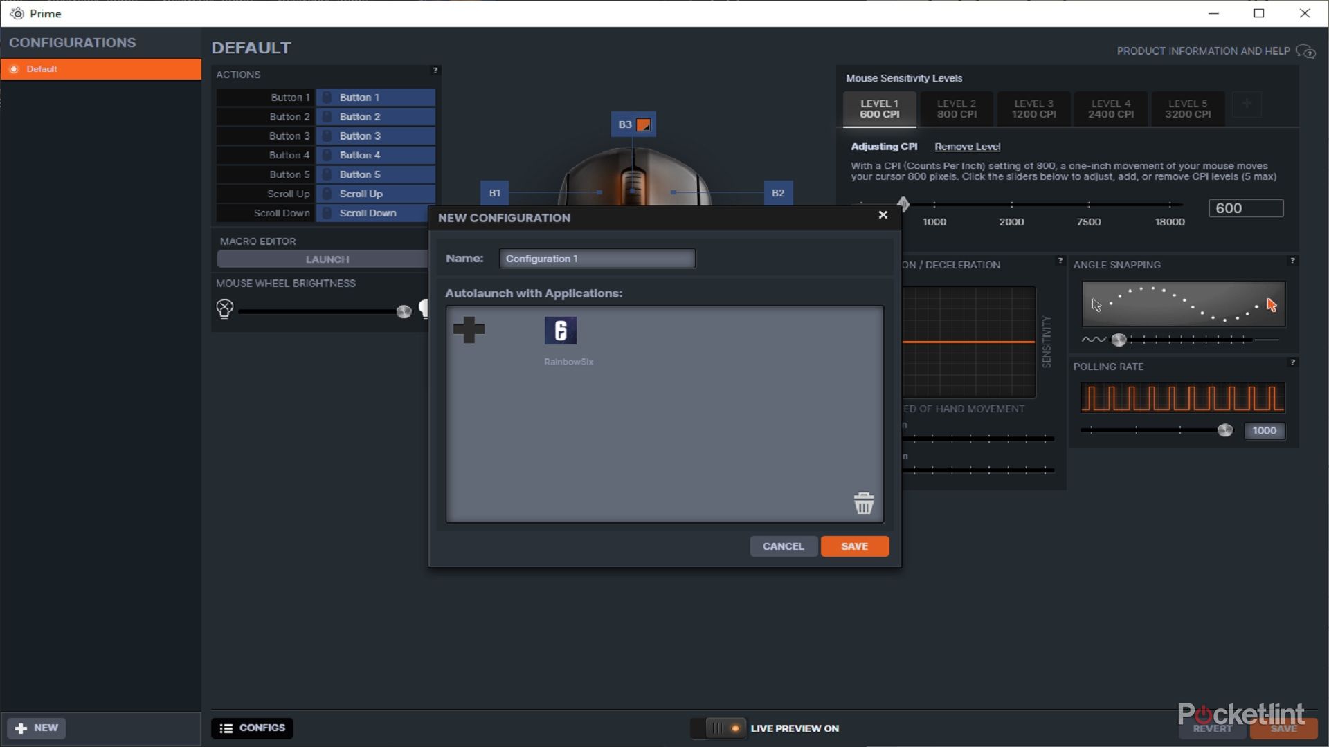Open the Button 4 action dropdown
Viewport: 1329px width, 747px height.
(376, 156)
